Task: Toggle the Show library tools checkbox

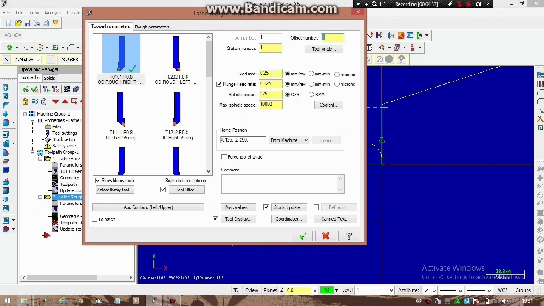Action: [98, 181]
